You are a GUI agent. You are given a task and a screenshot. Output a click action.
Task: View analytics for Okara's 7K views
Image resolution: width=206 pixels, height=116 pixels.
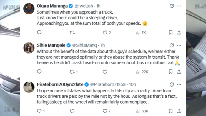(141, 33)
